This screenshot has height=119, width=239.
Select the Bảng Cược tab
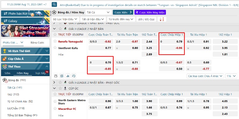37,43
